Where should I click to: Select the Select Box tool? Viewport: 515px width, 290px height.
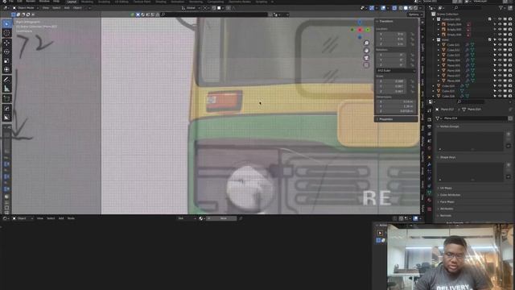tap(6, 23)
